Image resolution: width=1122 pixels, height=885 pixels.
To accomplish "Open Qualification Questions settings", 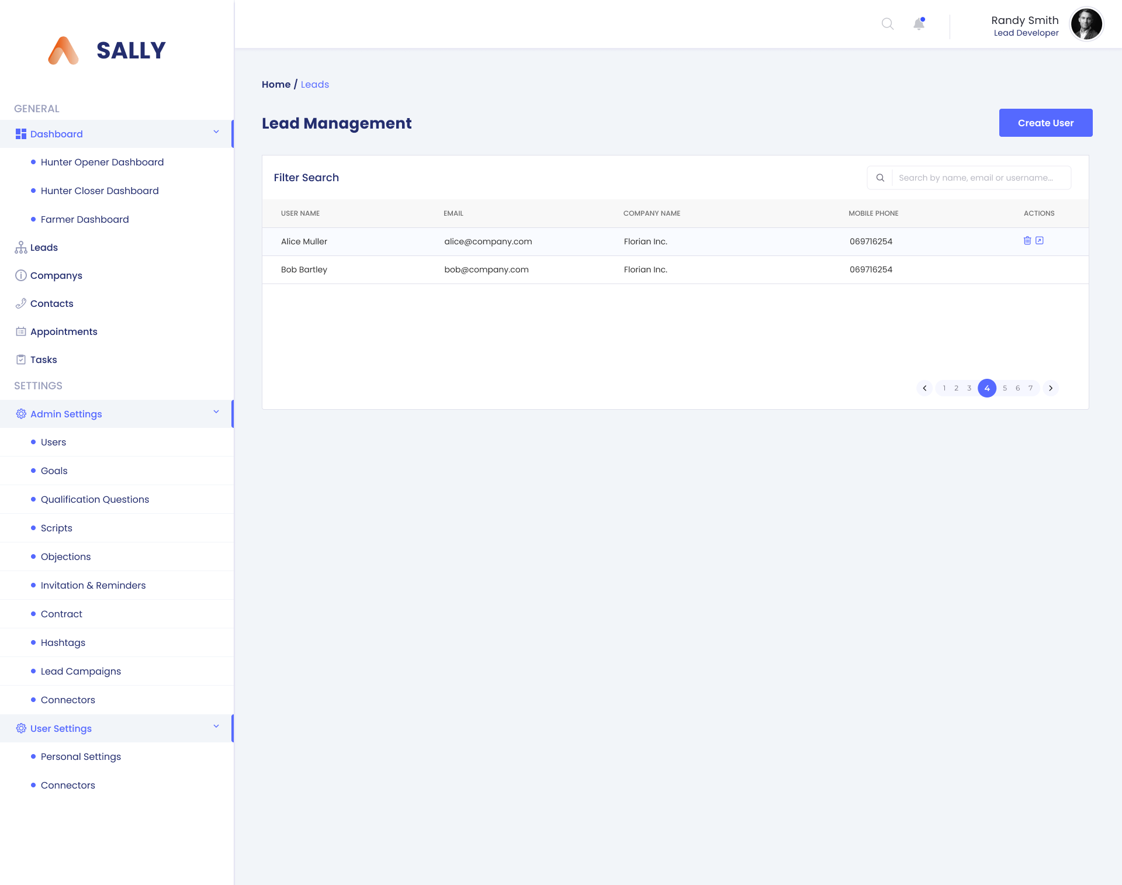I will (x=95, y=499).
